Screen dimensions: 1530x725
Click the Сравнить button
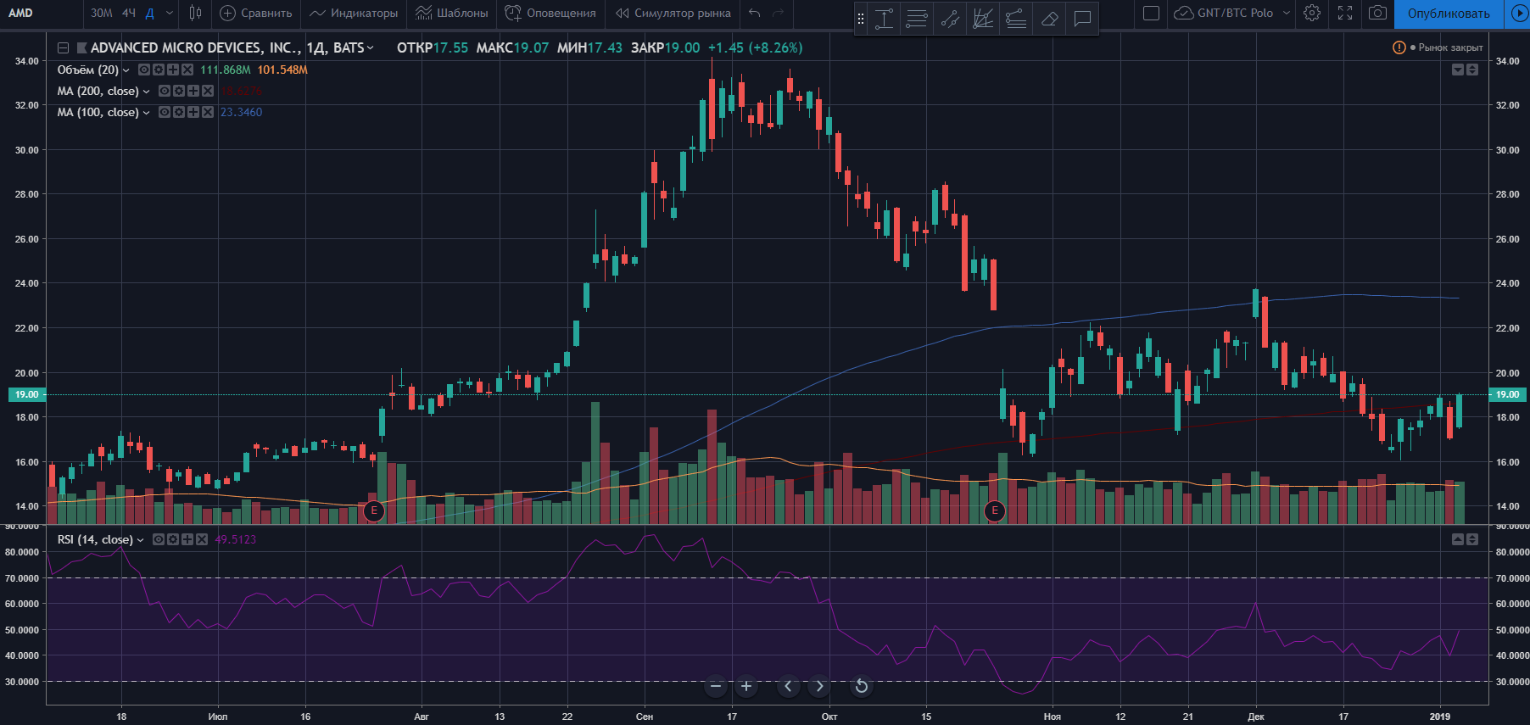pos(256,13)
